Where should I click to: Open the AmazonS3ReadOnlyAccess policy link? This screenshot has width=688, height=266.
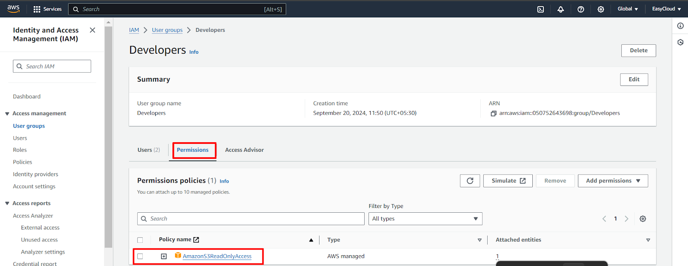coord(217,257)
